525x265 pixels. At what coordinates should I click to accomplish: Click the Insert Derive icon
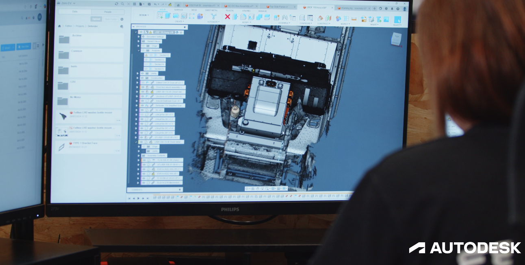[364, 19]
